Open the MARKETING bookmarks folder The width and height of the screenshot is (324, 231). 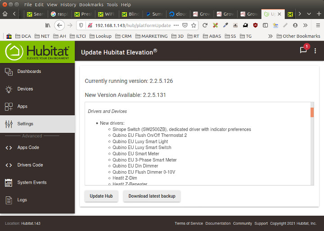(x=152, y=36)
